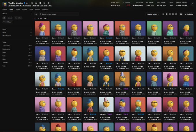Focus the Search by item or trait field

click(x=59, y=14)
